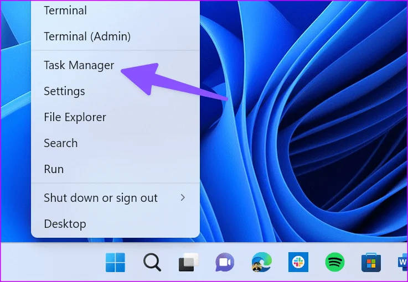
Task: Open Task View on the taskbar
Action: [x=188, y=263]
